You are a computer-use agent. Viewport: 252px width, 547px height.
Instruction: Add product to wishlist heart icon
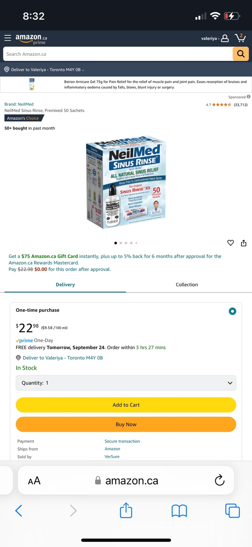point(230,243)
